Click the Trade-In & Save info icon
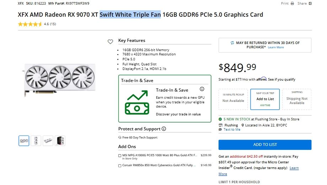The image size is (327, 185). coord(202,89)
